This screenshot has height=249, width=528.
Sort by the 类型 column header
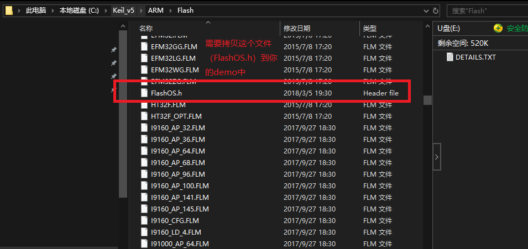[x=370, y=28]
